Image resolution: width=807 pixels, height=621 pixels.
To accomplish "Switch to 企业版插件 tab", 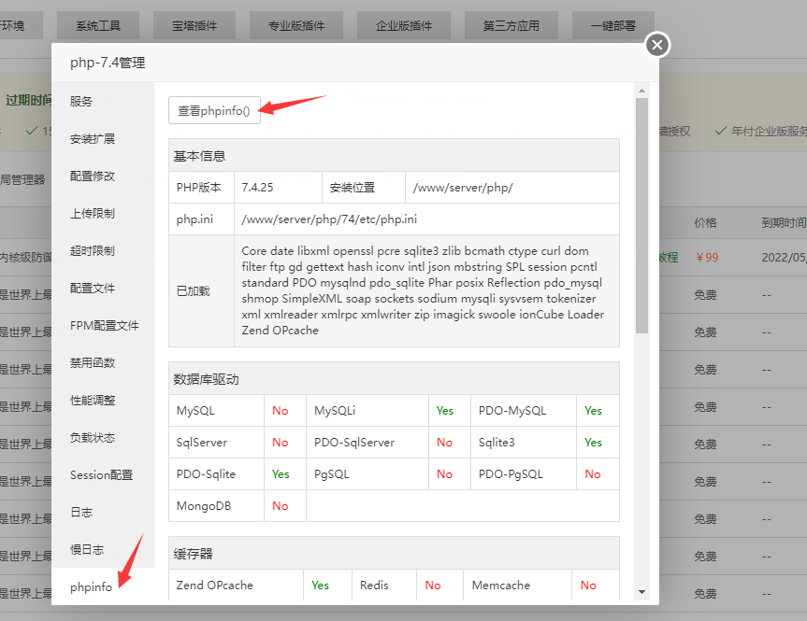I will click(404, 25).
